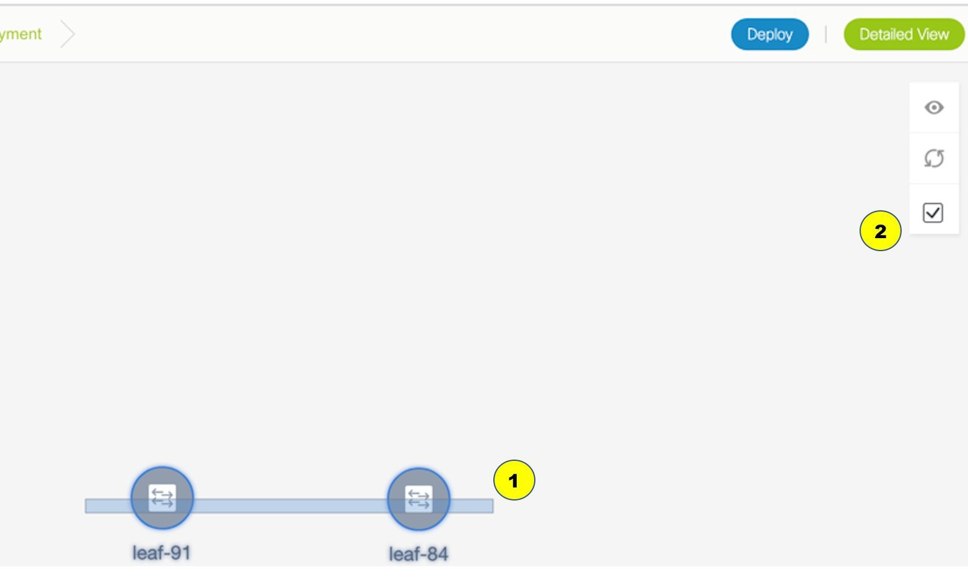The height and width of the screenshot is (583, 968).
Task: Click the leaf-84 text label
Action: point(418,554)
